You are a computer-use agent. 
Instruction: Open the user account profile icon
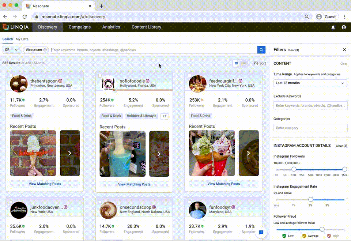tap(344, 27)
